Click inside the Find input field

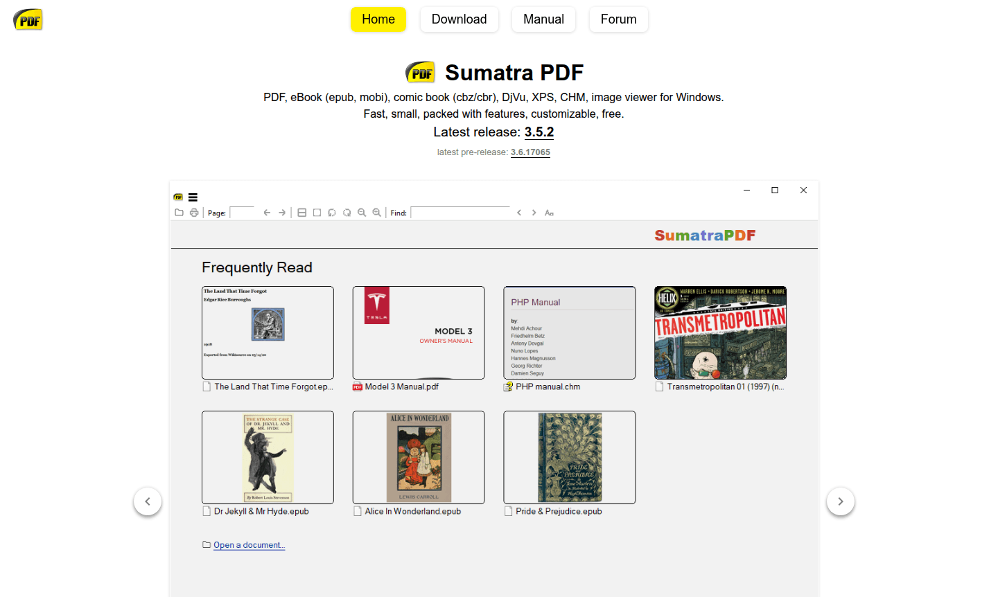pyautogui.click(x=460, y=212)
